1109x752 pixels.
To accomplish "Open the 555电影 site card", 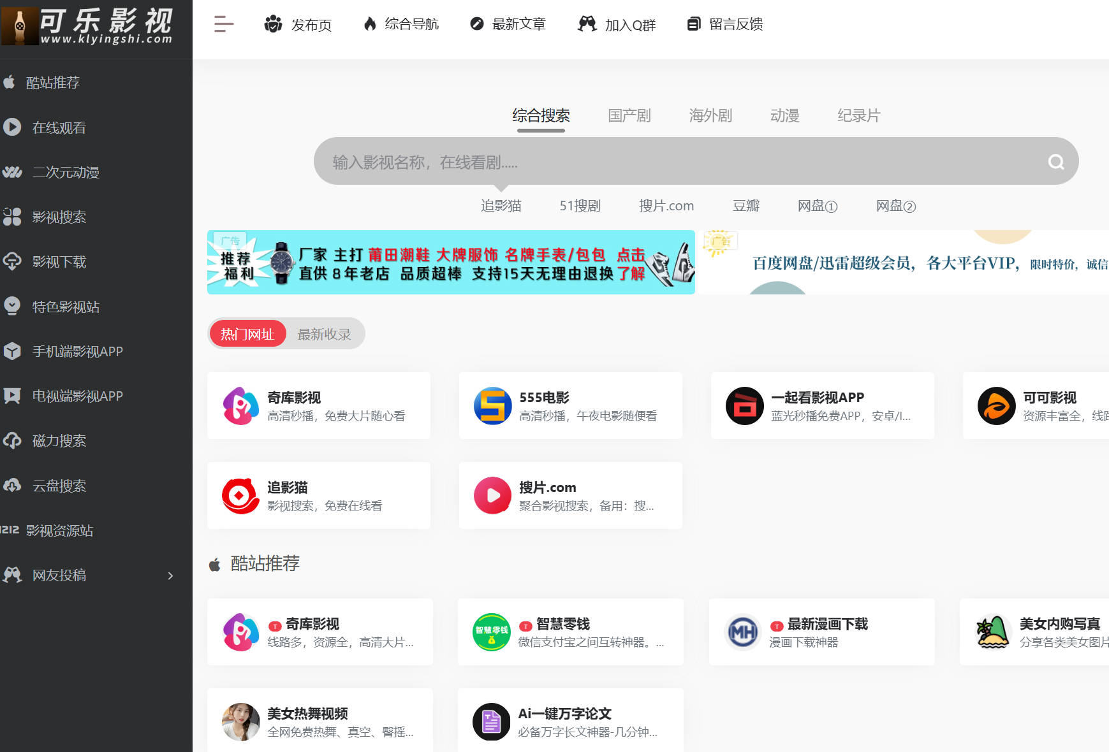I will [x=569, y=405].
